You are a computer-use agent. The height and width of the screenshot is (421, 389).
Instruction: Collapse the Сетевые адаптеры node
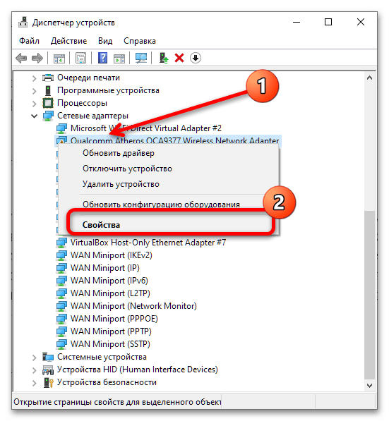(x=34, y=116)
